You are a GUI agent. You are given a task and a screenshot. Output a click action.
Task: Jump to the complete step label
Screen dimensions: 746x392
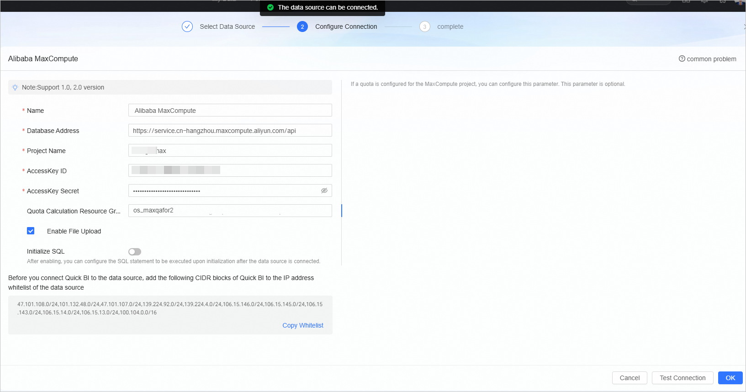[450, 26]
